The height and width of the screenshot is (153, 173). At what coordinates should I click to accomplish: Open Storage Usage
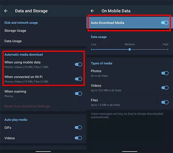coord(43,31)
